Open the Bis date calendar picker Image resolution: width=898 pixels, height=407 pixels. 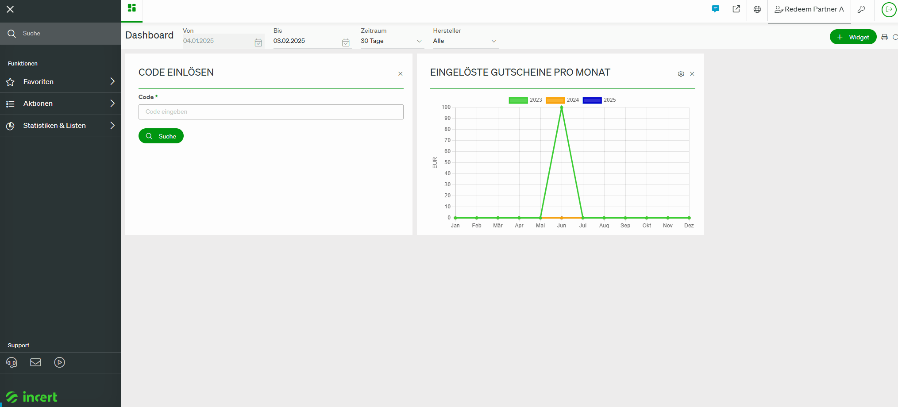pyautogui.click(x=346, y=42)
